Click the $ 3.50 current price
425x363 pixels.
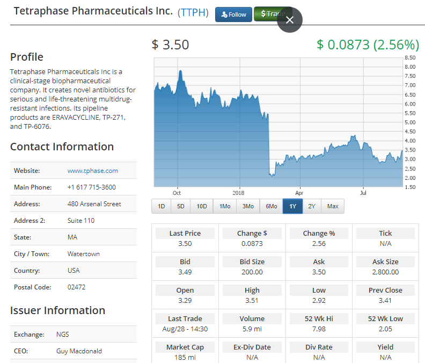(170, 45)
